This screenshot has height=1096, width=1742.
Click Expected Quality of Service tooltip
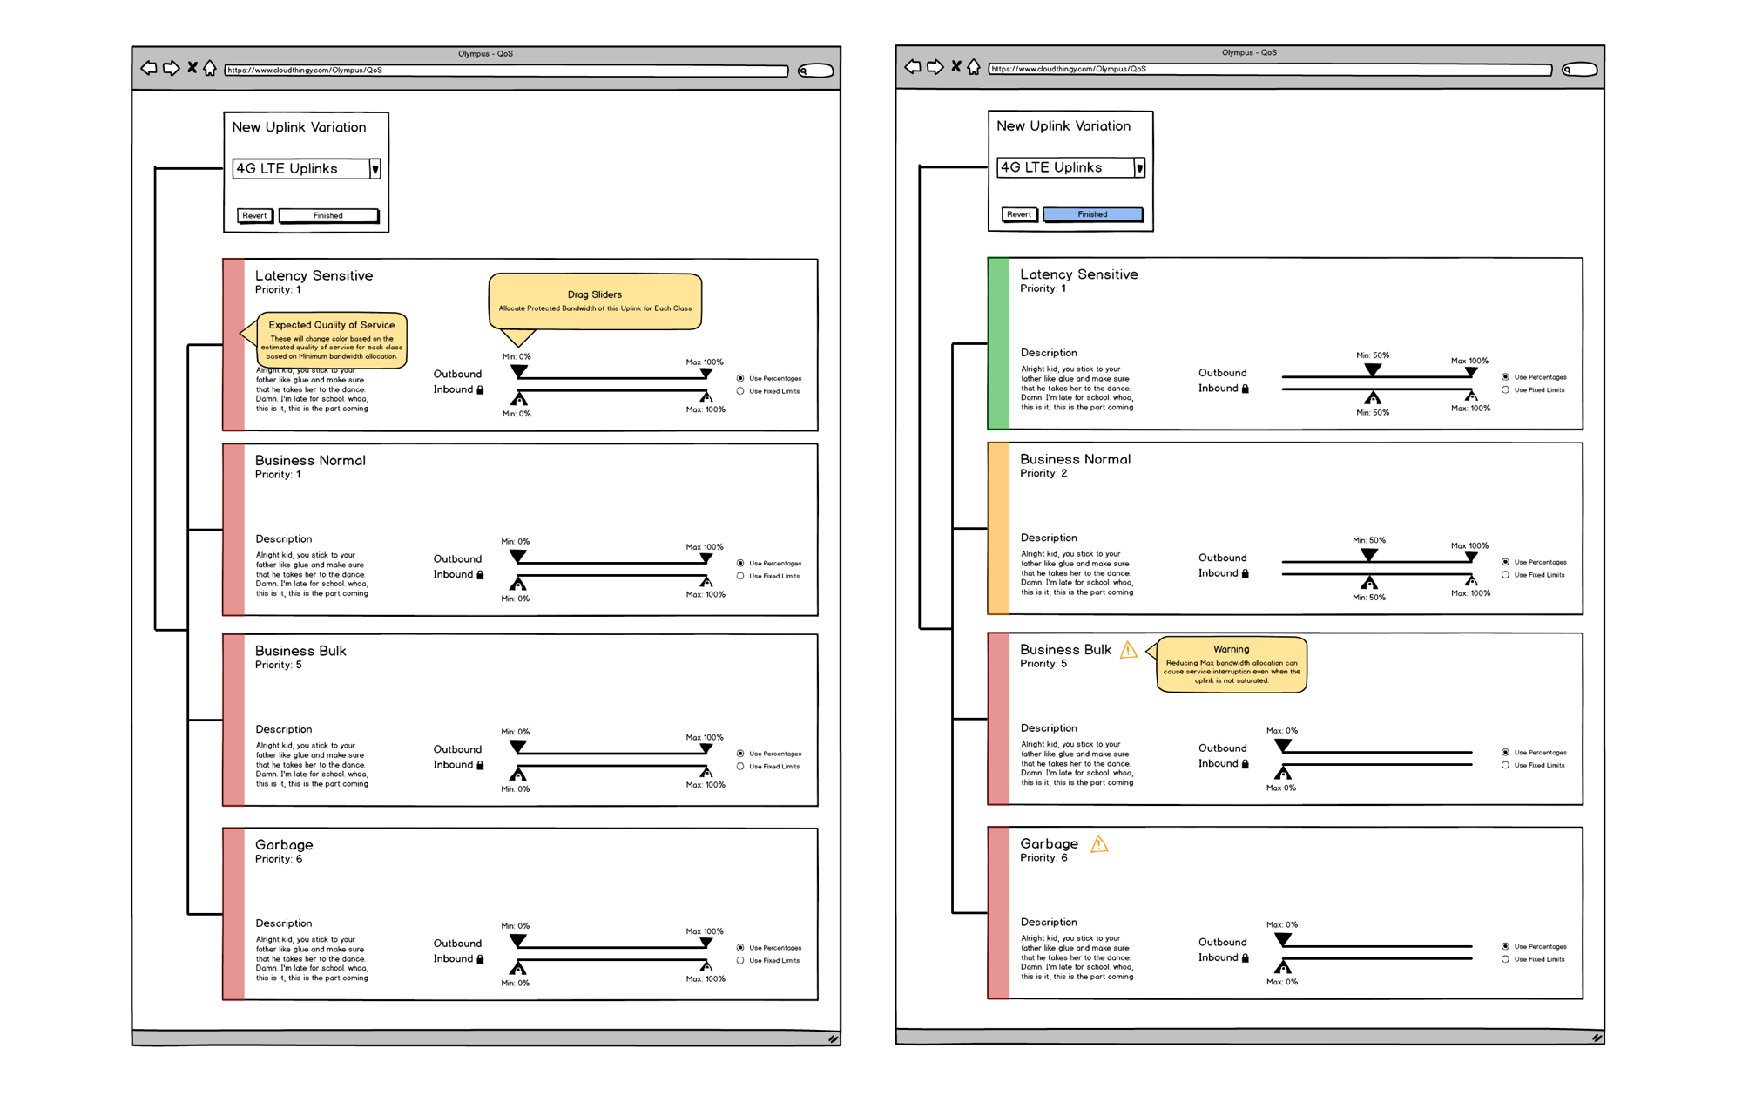pos(332,341)
